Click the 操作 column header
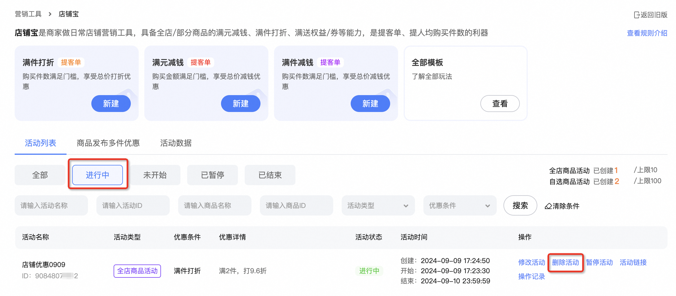Viewport: 676px width, 296px height. pyautogui.click(x=525, y=237)
